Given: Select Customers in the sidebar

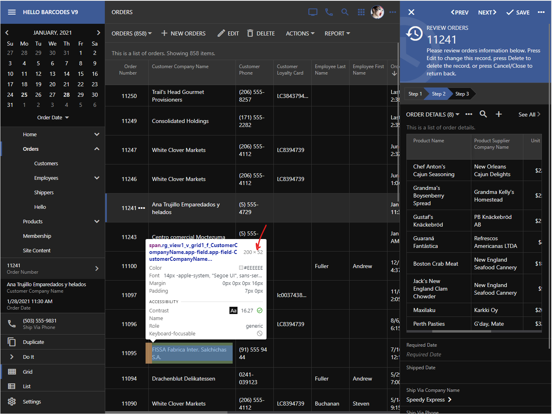Looking at the screenshot, I should click(46, 164).
